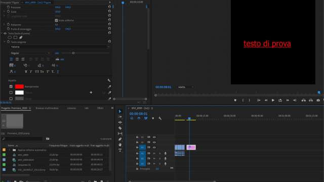The height and width of the screenshot is (182, 324).
Task: Click the white stroke color swatch
Action: [19, 93]
